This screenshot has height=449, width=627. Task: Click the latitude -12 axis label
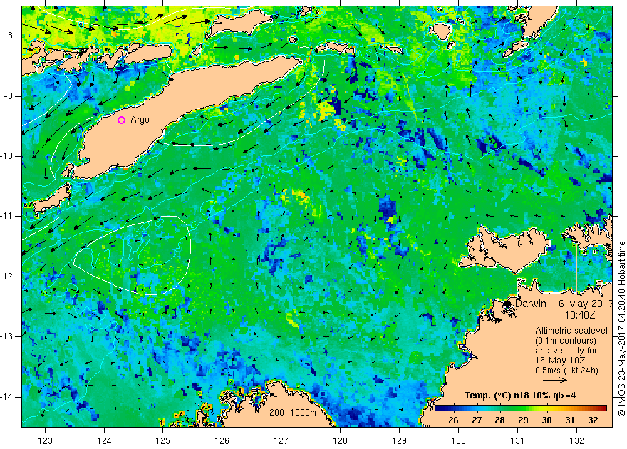pyautogui.click(x=7, y=277)
